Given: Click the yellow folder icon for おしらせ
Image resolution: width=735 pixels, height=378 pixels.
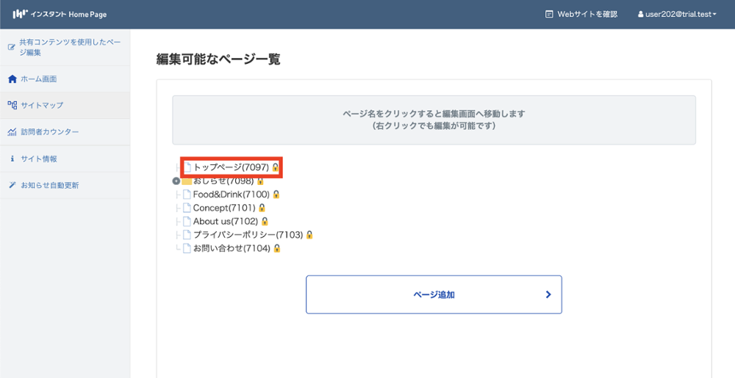Looking at the screenshot, I should click(x=187, y=181).
